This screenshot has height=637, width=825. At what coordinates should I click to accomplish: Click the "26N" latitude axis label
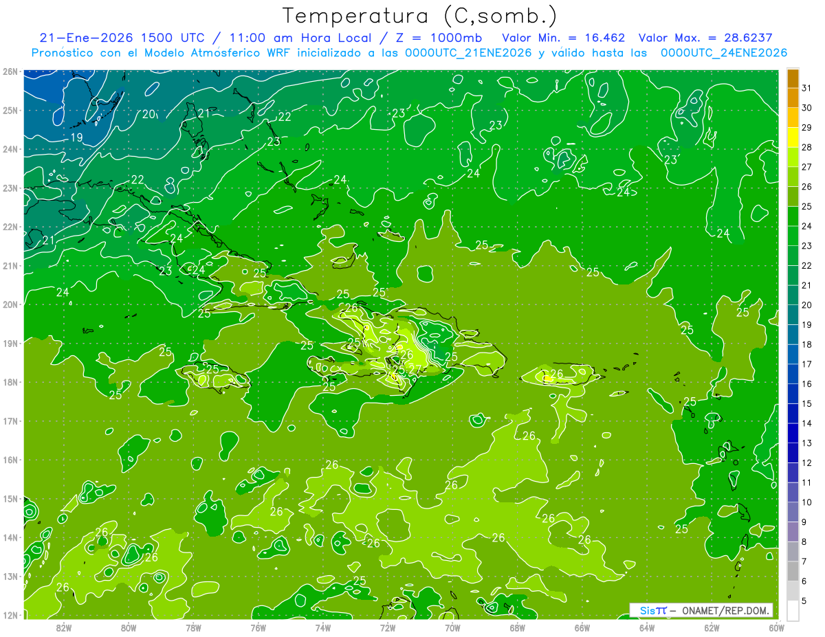tap(10, 71)
